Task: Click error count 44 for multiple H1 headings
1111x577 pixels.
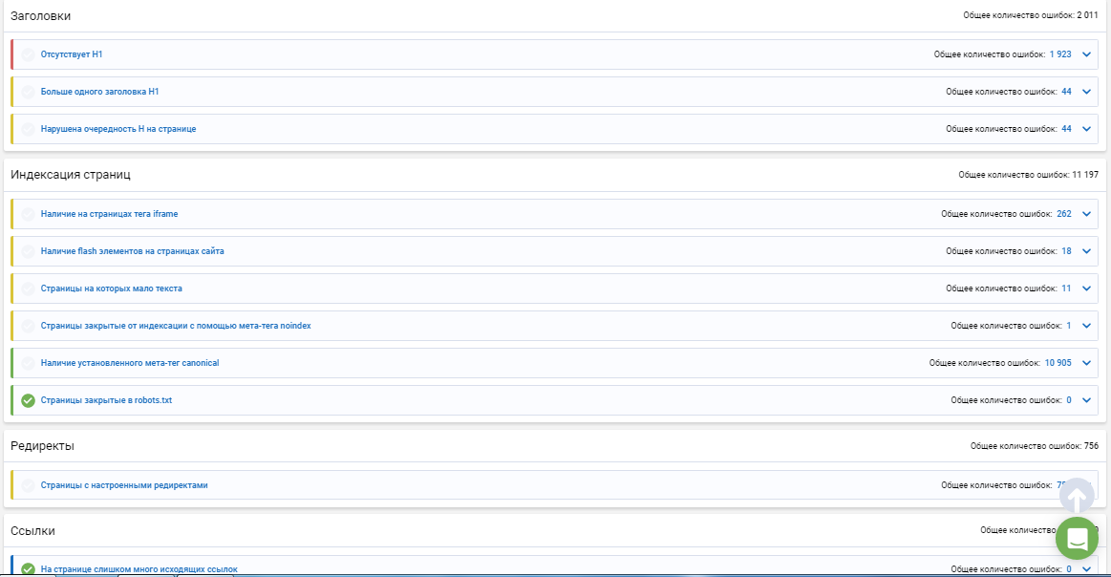Action: click(x=1066, y=92)
